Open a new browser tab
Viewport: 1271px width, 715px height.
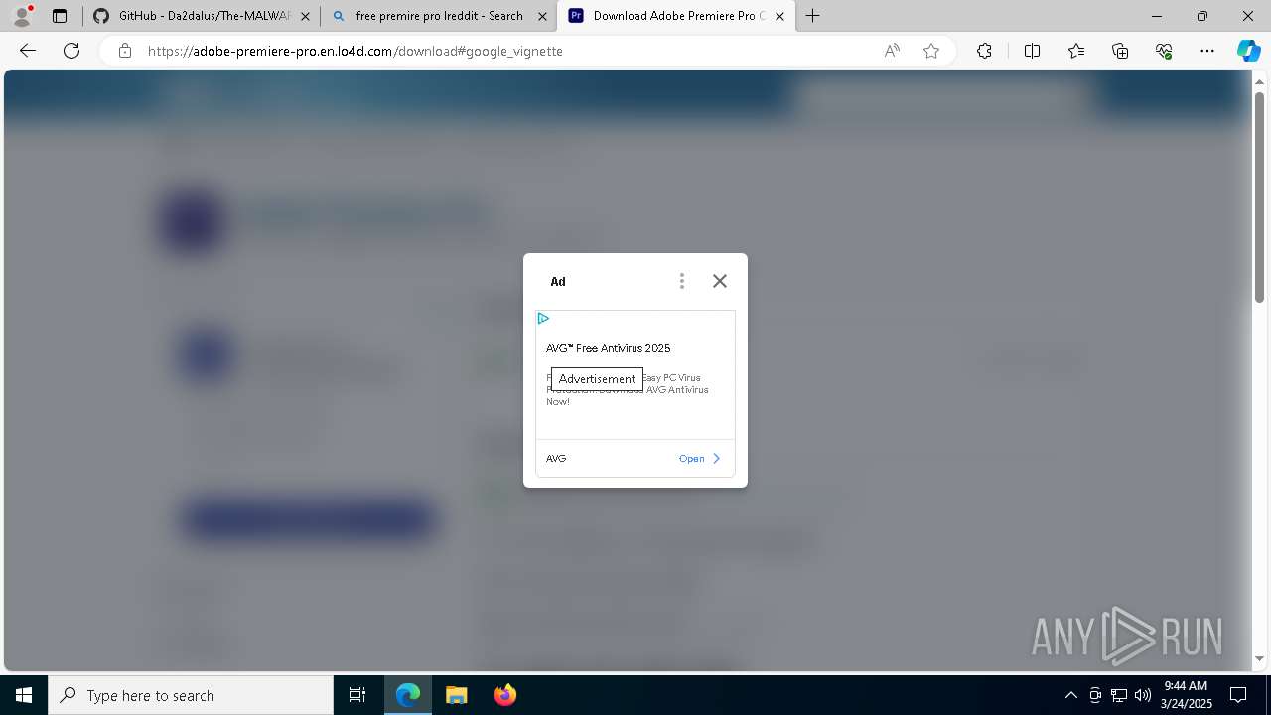pyautogui.click(x=813, y=16)
